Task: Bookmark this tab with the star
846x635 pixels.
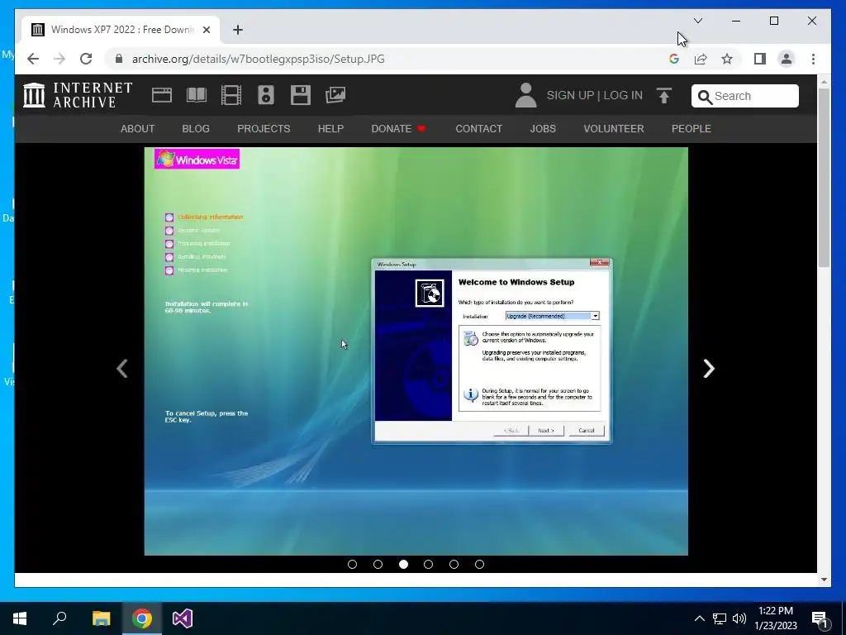Action: pos(727,59)
